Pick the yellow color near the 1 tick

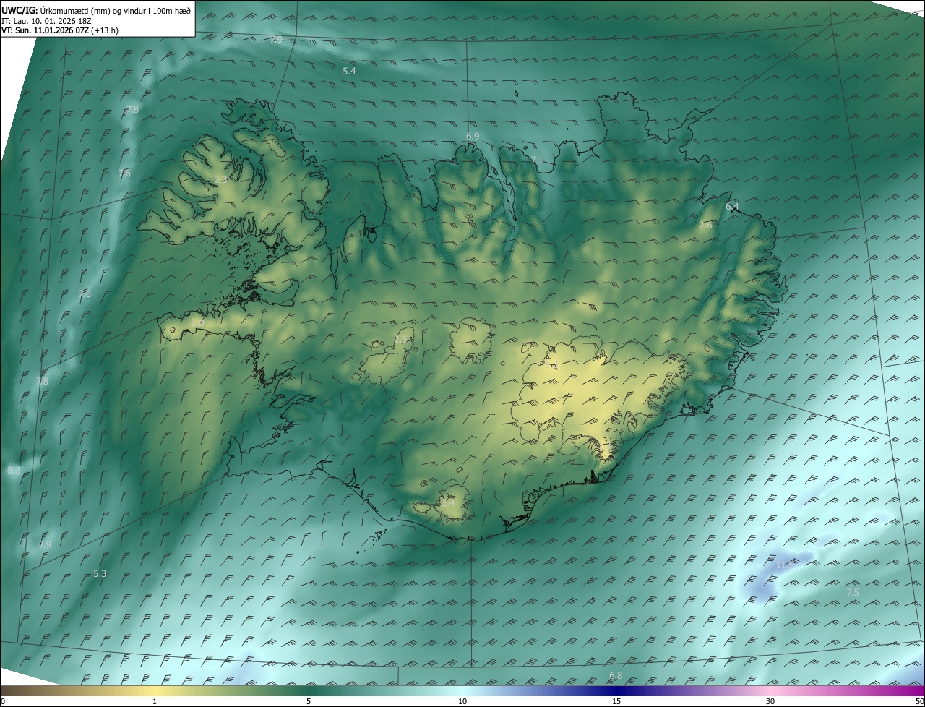point(155,690)
